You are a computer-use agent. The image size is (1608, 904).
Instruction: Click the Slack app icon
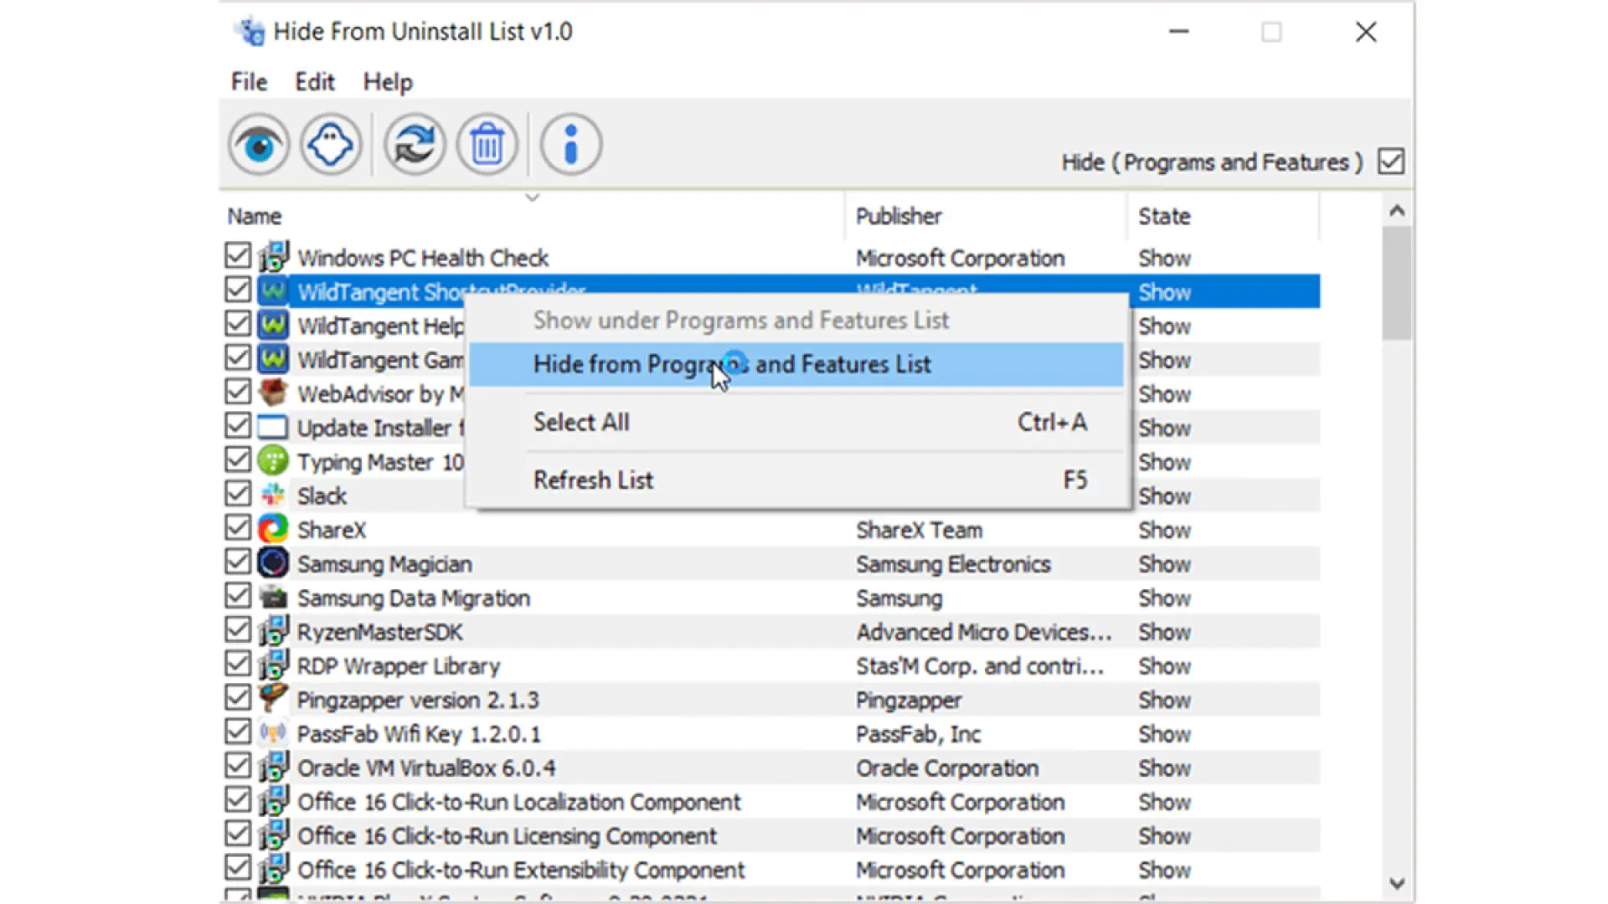(273, 496)
